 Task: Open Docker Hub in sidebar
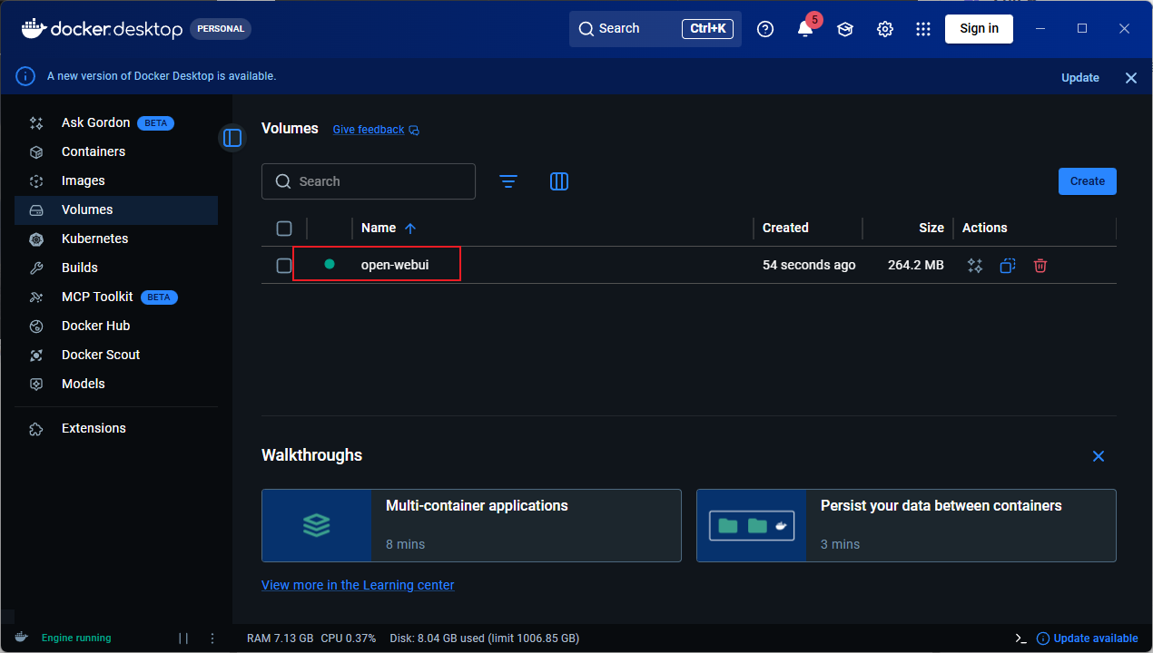[116, 326]
